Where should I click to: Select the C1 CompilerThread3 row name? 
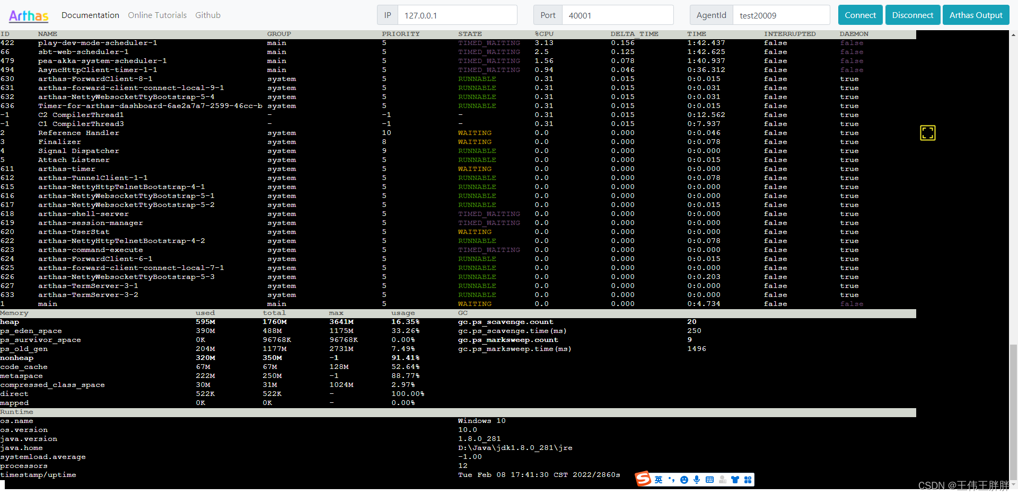(x=81, y=124)
